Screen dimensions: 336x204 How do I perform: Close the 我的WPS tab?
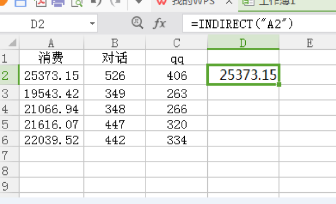pos(229,2)
